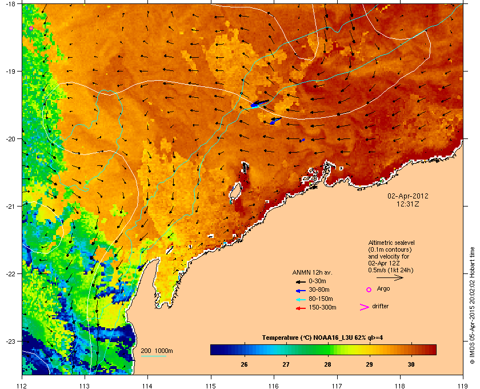
Task: Click the latitude axis label -22
Action: (x=10, y=274)
